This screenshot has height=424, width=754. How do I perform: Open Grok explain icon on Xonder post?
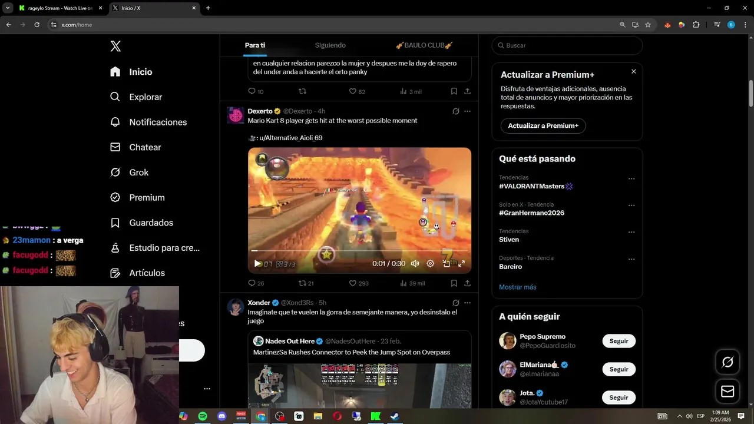click(455, 303)
